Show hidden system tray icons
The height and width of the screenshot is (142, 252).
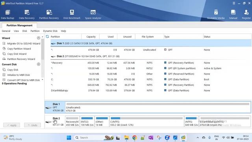198,138
